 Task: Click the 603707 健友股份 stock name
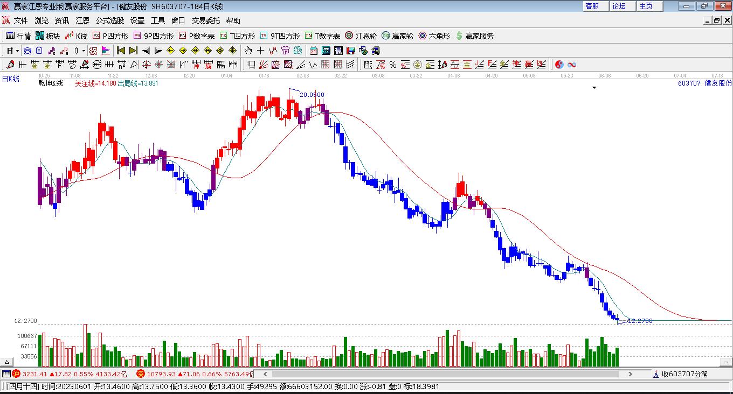pyautogui.click(x=705, y=83)
